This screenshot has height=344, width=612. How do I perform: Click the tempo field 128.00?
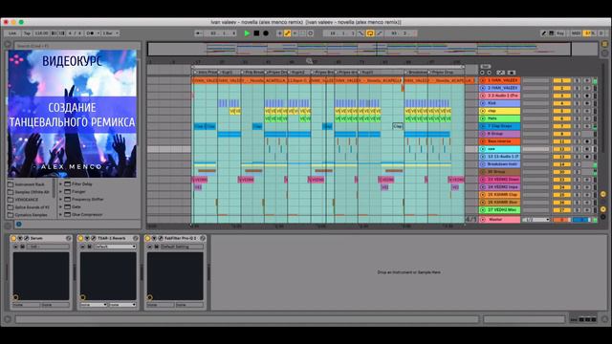(x=41, y=33)
